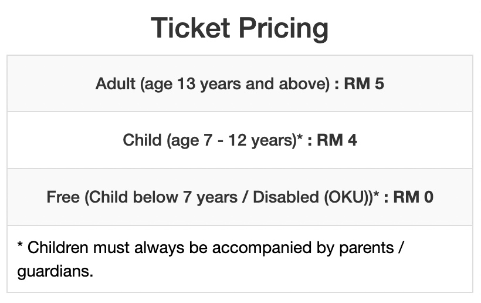Click the word 'accompanied' in footnote
Viewport: 481px width, 303px height.
pos(262,248)
